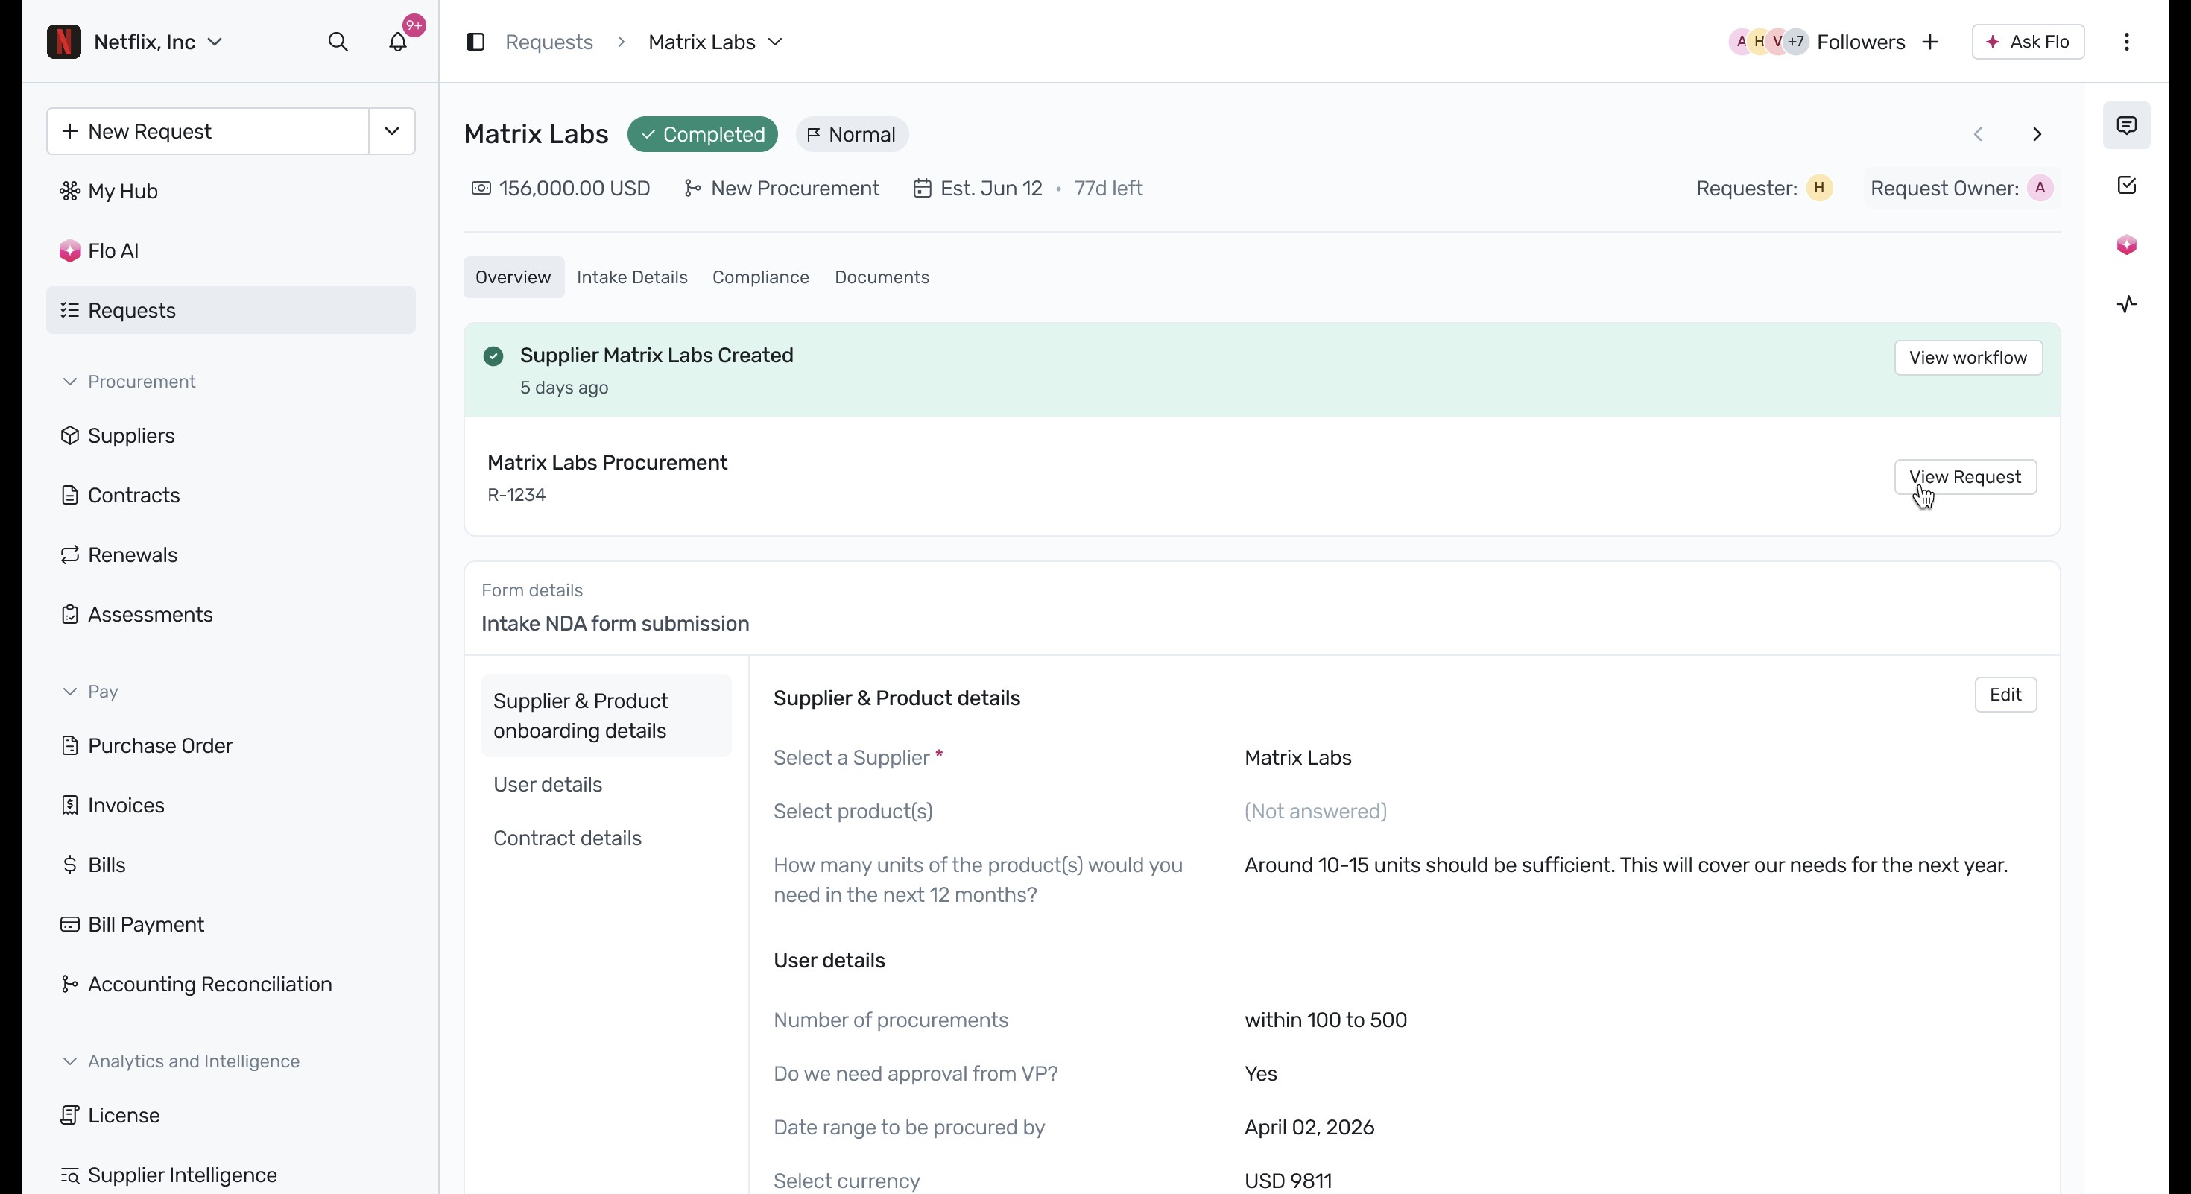Open tasks checklist icon on right rail

click(2126, 186)
